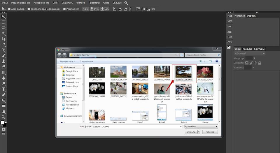Select the Move tool in the left toolbar
Image resolution: width=280 pixels, height=153 pixels.
[3, 17]
